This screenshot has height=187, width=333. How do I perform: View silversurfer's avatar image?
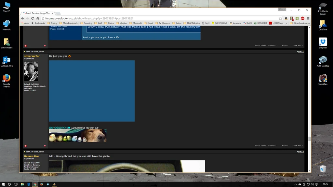tap(31, 71)
